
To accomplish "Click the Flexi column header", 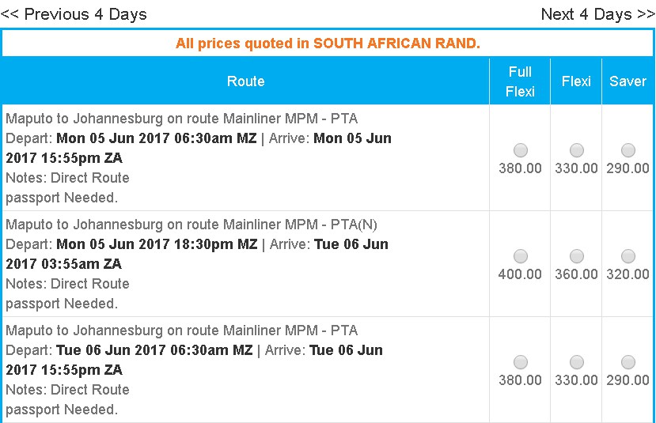I will pyautogui.click(x=576, y=81).
